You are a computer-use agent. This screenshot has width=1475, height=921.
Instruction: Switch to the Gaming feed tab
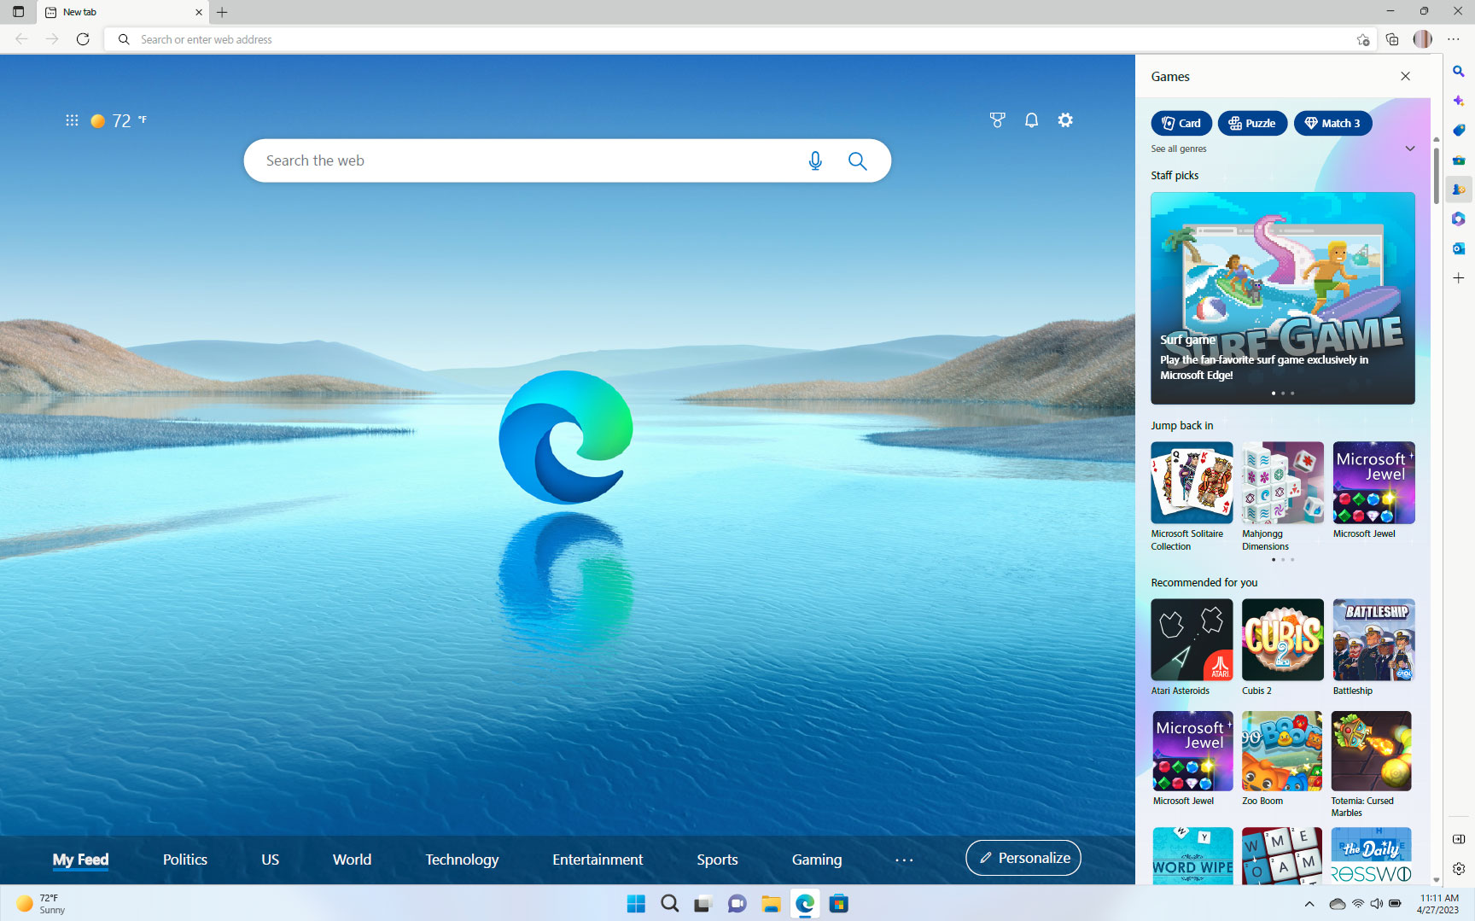[x=816, y=860]
